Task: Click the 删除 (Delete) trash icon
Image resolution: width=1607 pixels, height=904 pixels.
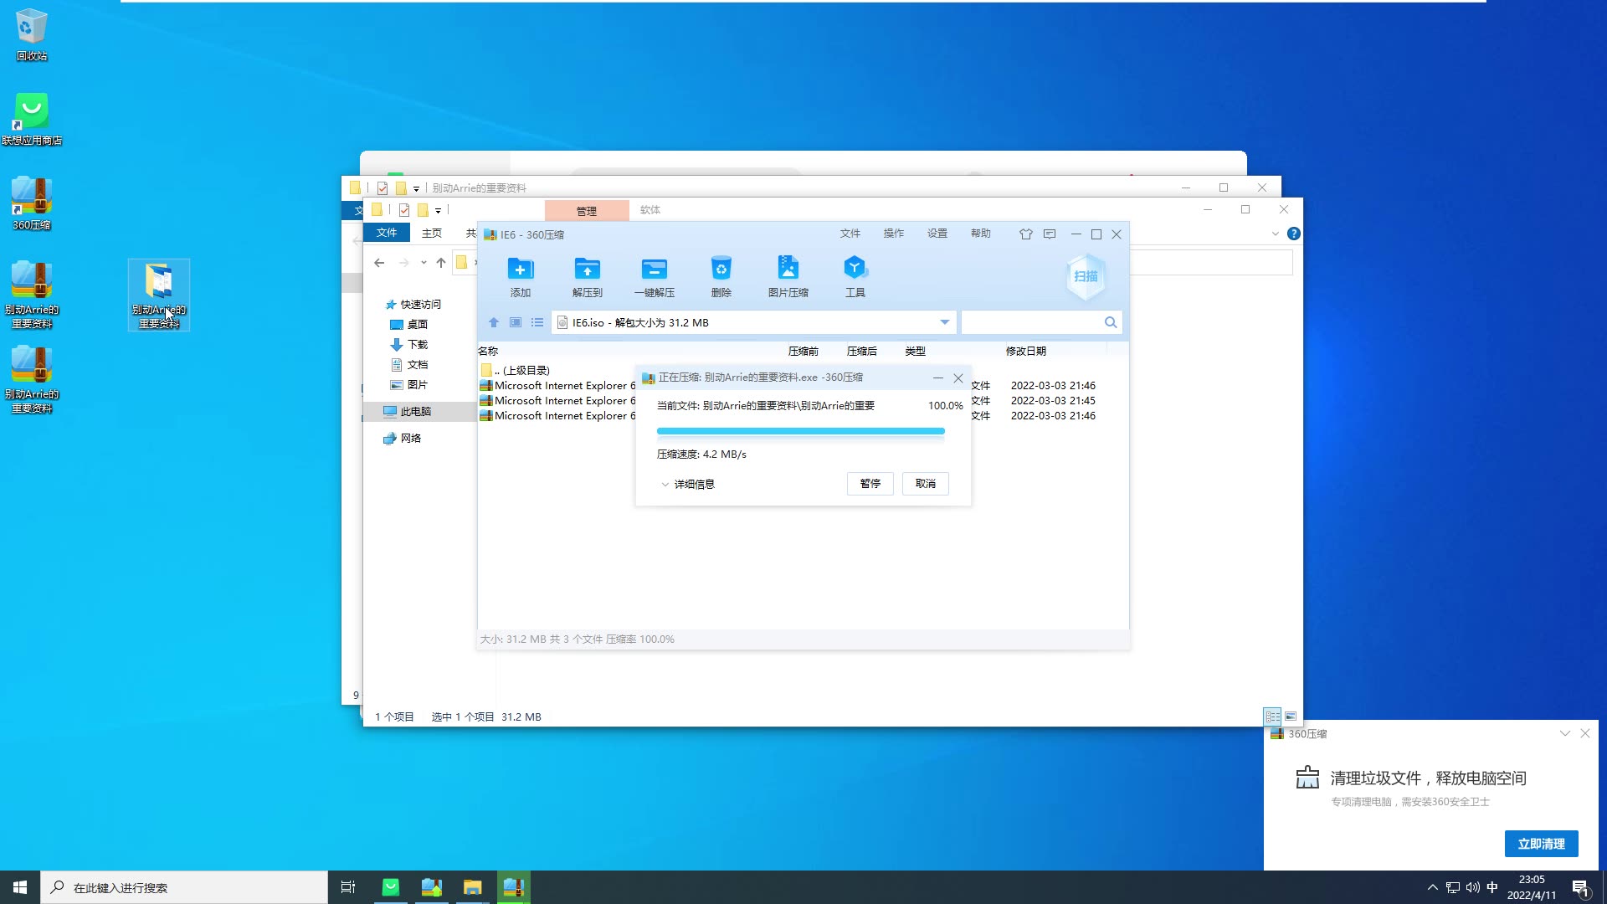Action: (721, 276)
